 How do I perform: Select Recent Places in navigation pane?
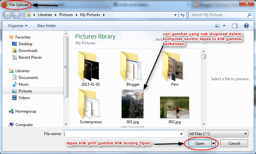point(27,57)
